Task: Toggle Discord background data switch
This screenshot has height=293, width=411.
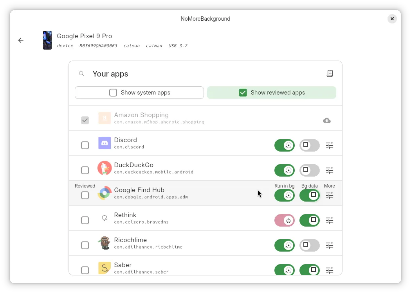Action: coord(310,145)
